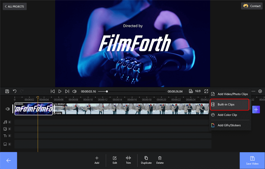Click the FilmForth title in preview
Screen dimensions: 265x169
pyautogui.click(x=135, y=43)
